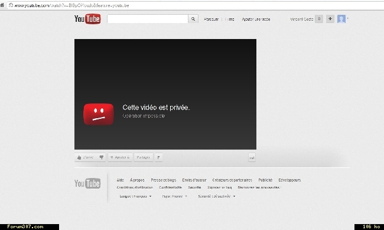Focus the YouTube search input field
384x230 pixels.
coord(148,19)
